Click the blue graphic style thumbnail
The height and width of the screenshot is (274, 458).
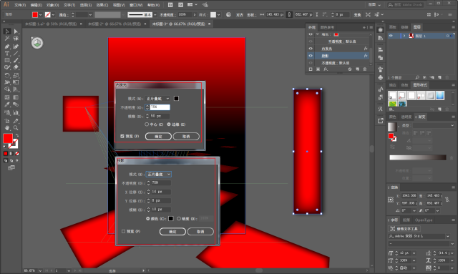tap(440, 96)
